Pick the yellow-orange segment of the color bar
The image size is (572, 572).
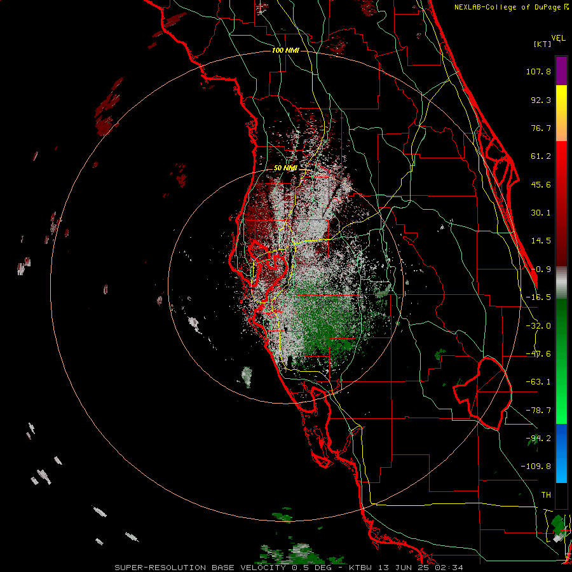point(561,113)
